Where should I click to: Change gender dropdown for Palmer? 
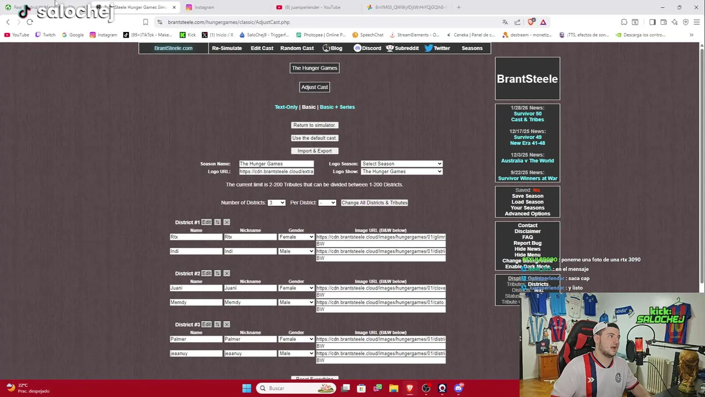click(x=296, y=339)
